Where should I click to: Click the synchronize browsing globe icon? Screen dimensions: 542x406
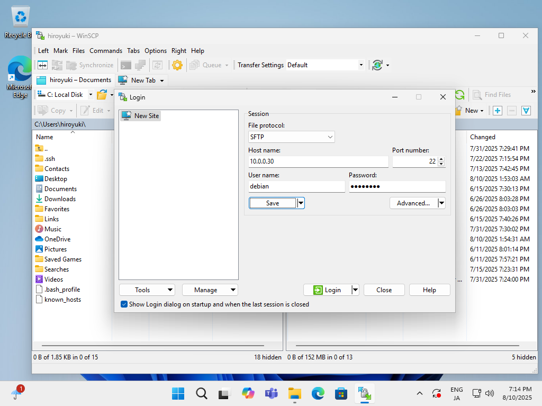click(377, 65)
